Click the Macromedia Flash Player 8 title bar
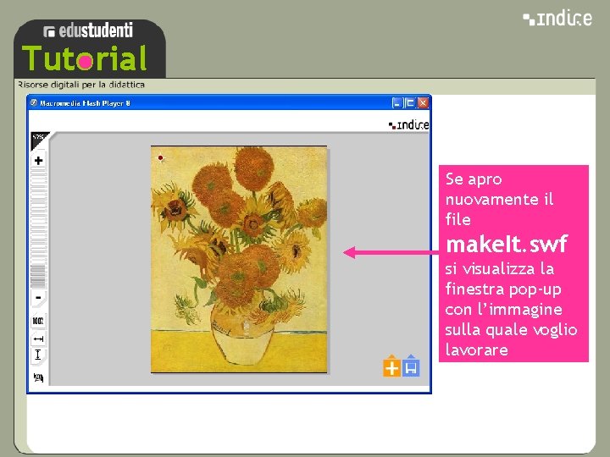The width and height of the screenshot is (610, 457). coord(230,103)
